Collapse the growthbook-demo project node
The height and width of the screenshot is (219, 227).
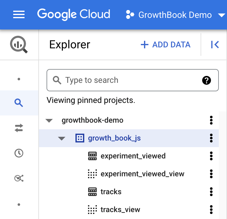[x=49, y=120]
